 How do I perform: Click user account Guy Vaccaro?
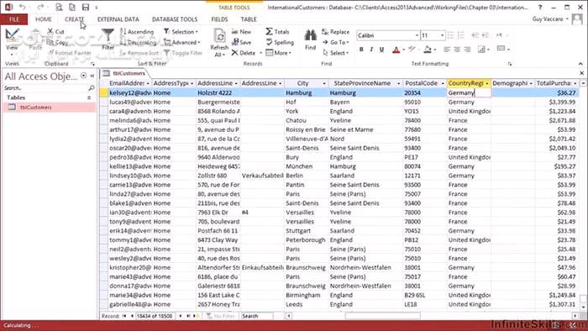[x=549, y=19]
